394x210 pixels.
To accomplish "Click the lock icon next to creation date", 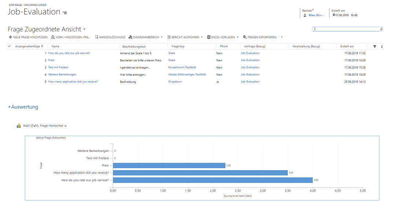I will click(x=334, y=15).
